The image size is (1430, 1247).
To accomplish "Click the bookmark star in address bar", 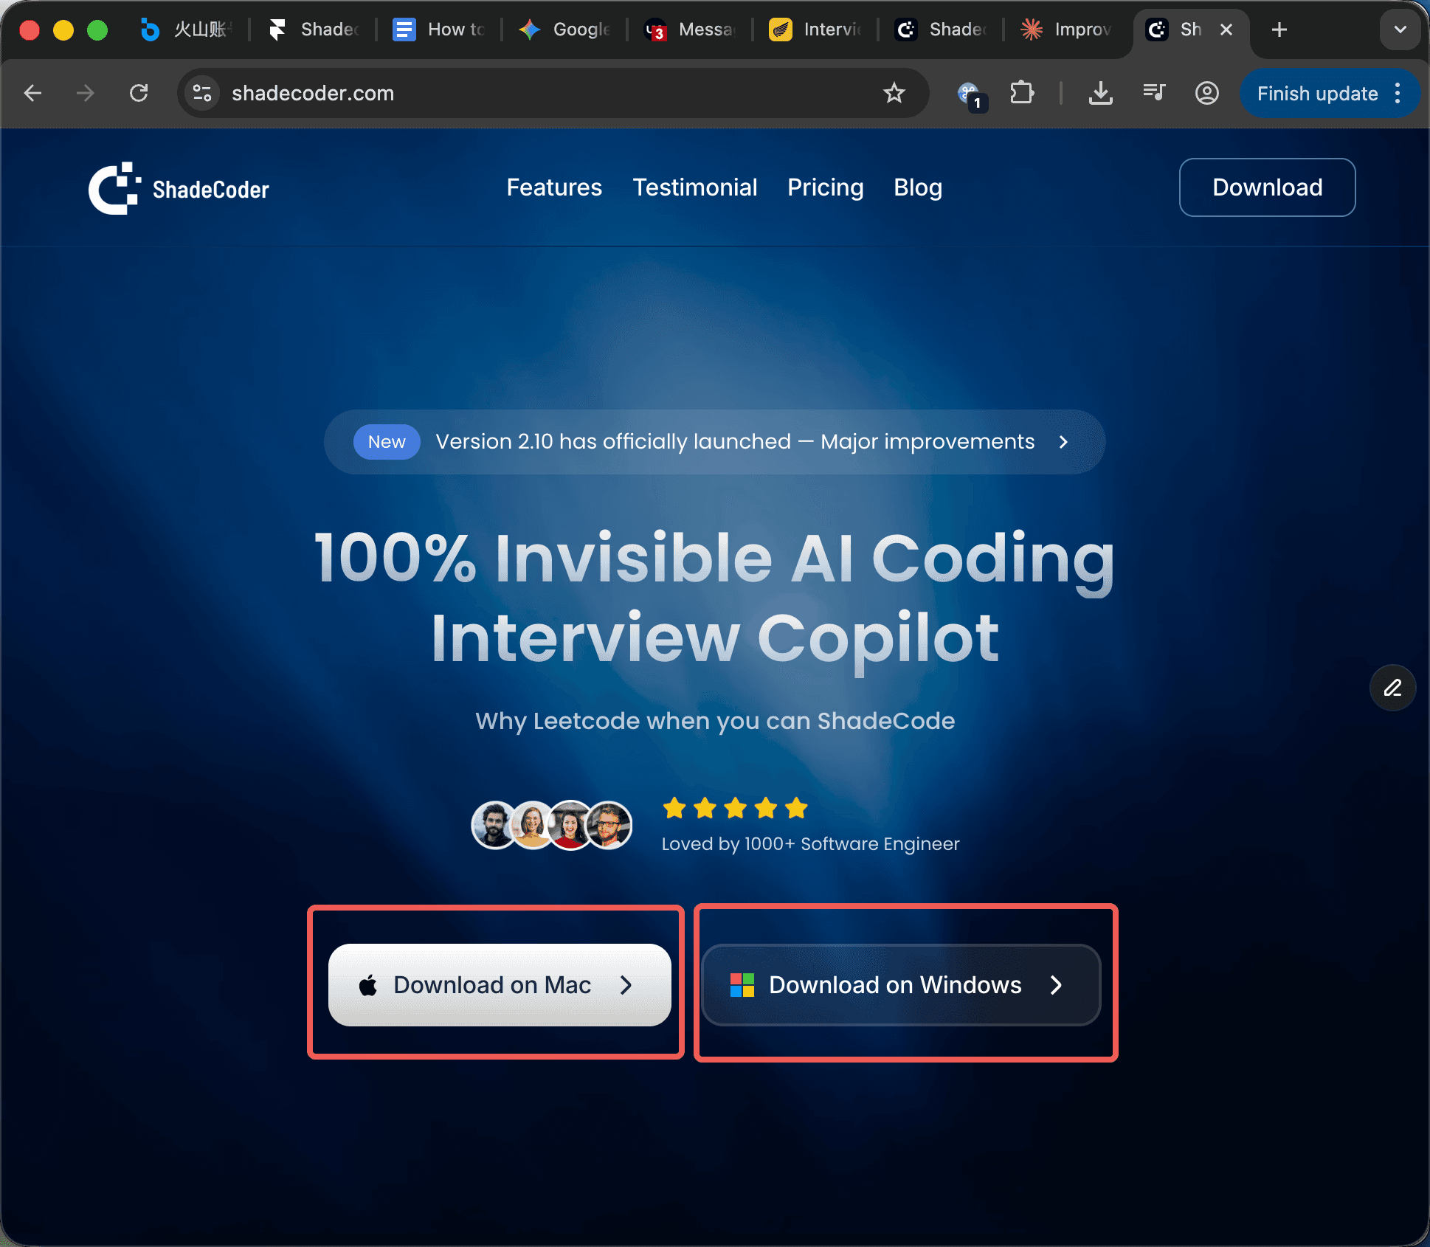I will pyautogui.click(x=894, y=93).
